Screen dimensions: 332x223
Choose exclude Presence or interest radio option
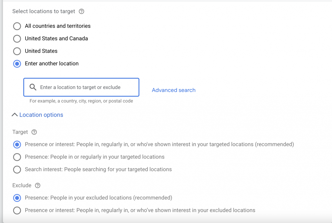click(17, 210)
